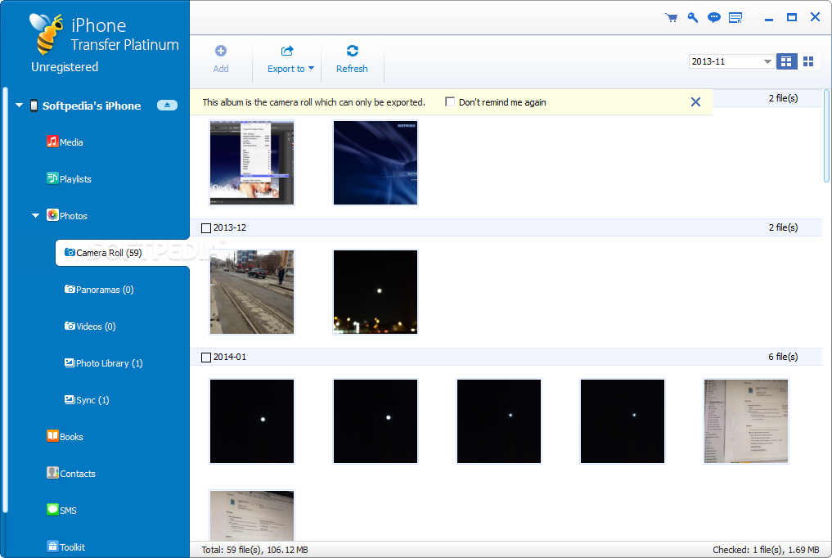The image size is (832, 558).
Task: Select the blue abstract wallpaper thumbnail
Action: 376,162
